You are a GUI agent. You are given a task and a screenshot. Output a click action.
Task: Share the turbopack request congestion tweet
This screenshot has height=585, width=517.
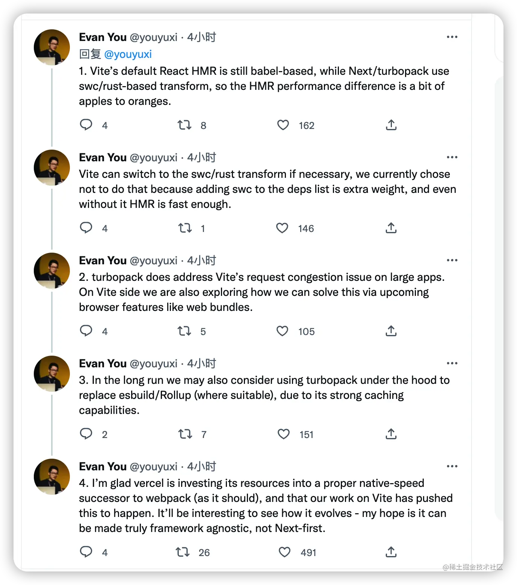391,331
